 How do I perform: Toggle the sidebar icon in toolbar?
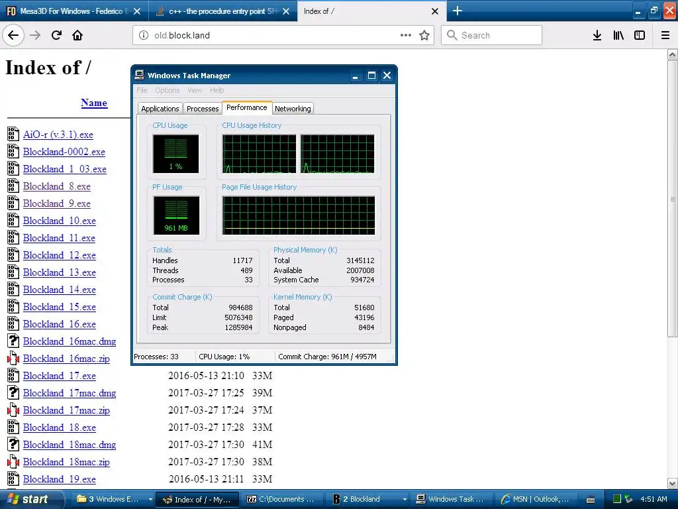(640, 35)
